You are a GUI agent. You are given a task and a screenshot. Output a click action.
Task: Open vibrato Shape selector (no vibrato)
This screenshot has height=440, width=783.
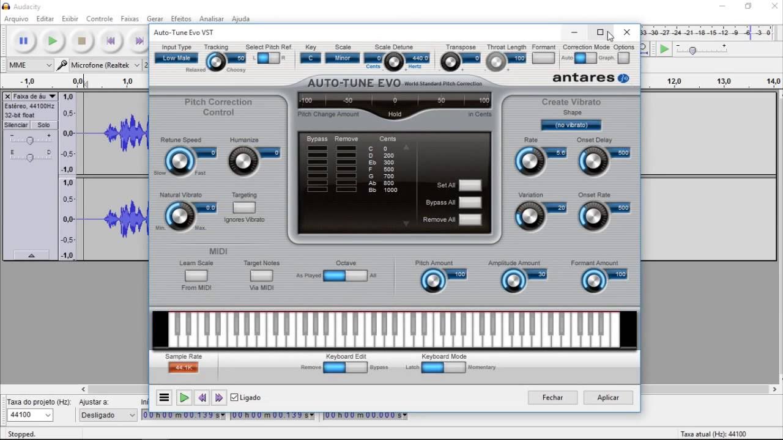pyautogui.click(x=571, y=125)
